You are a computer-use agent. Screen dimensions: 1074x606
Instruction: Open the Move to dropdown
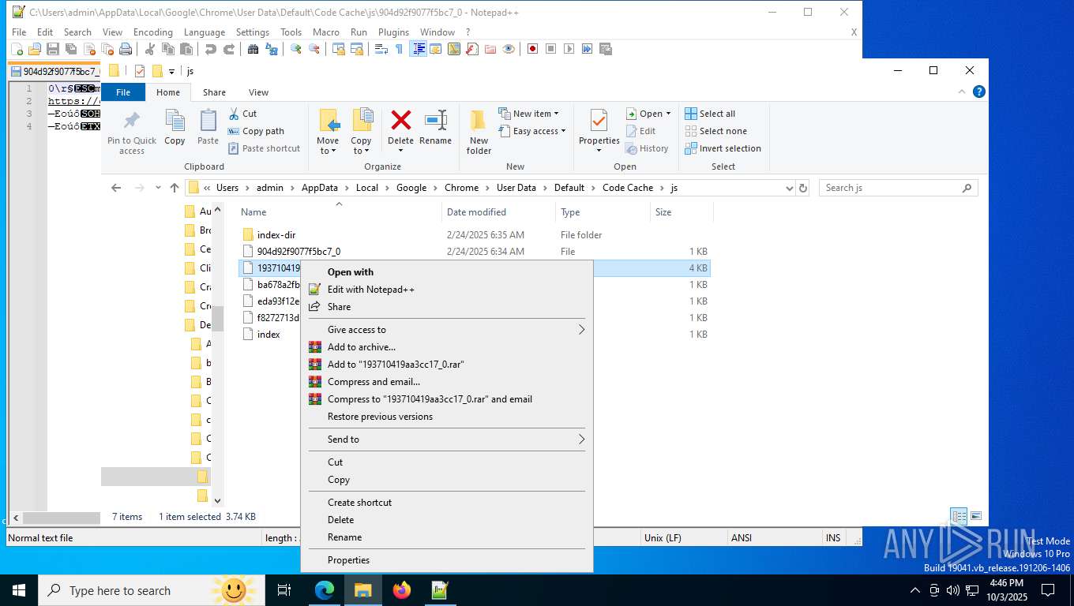coord(328,146)
